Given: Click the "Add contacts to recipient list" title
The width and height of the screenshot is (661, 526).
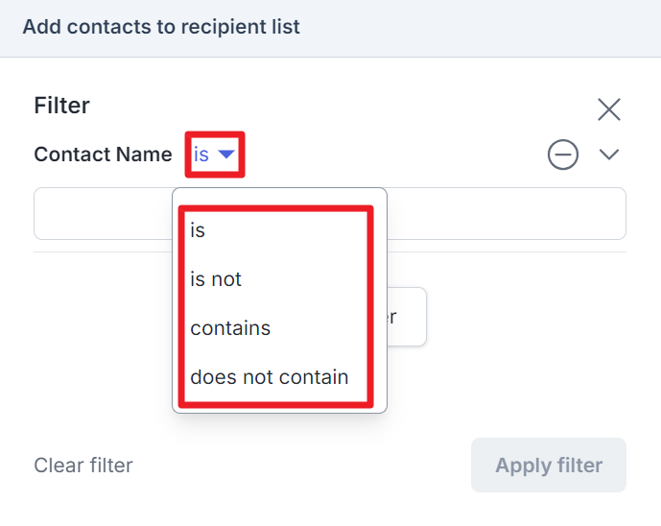Looking at the screenshot, I should tap(161, 27).
